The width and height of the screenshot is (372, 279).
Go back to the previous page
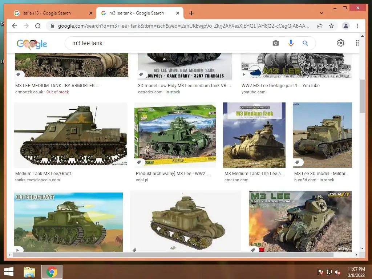tap(15, 26)
